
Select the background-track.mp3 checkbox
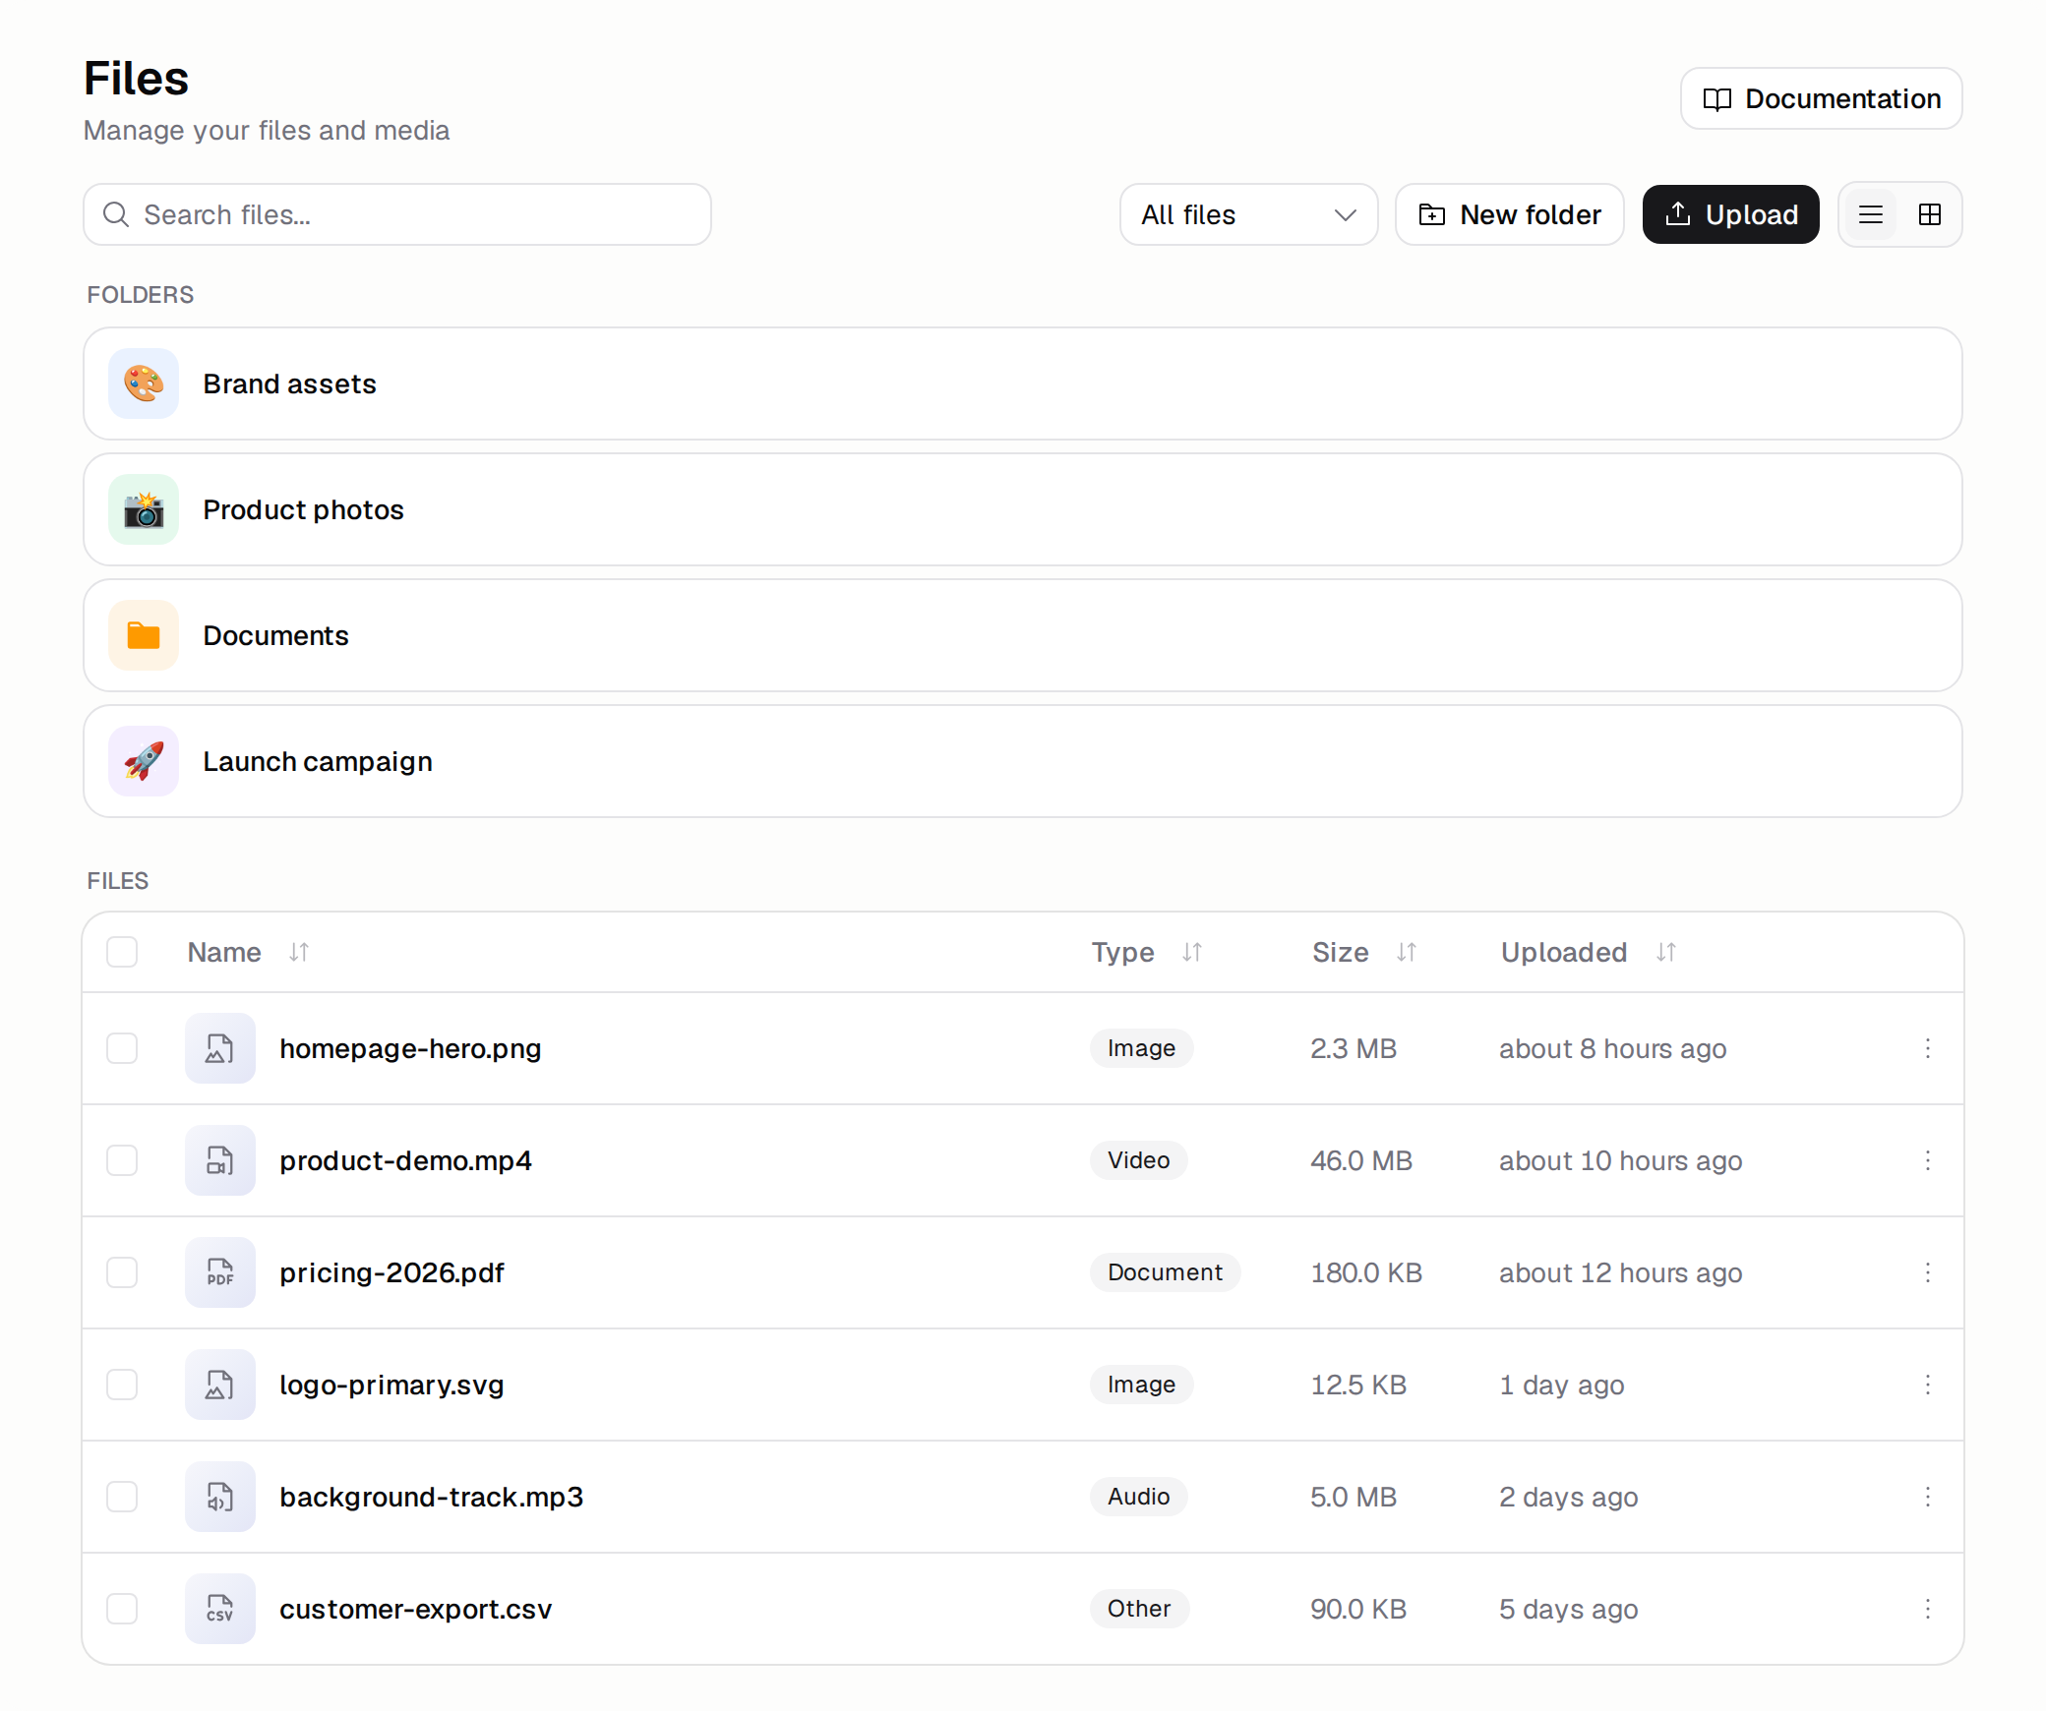tap(122, 1497)
